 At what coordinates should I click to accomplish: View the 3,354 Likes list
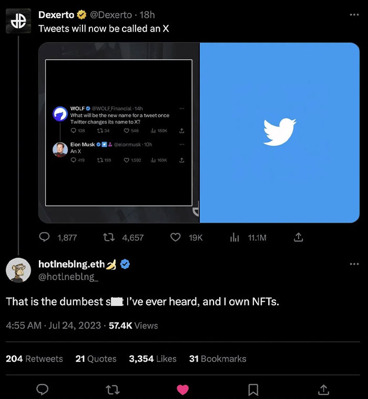pos(152,359)
